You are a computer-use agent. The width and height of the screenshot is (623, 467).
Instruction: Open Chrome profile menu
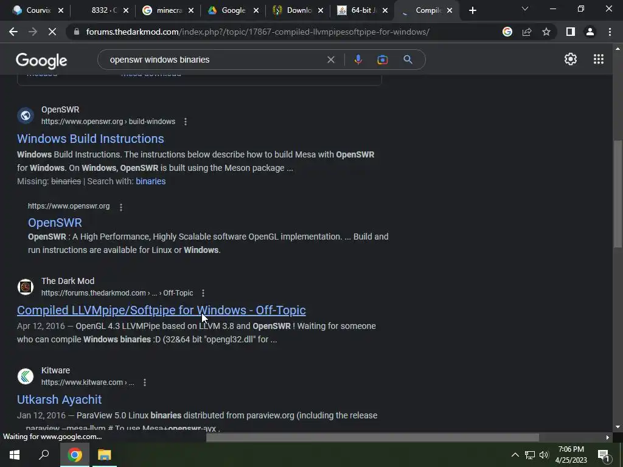tap(590, 32)
